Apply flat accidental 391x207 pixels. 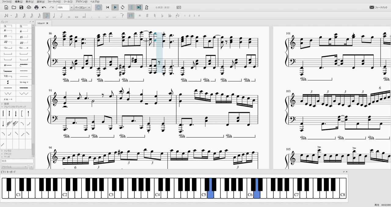tap(162, 16)
